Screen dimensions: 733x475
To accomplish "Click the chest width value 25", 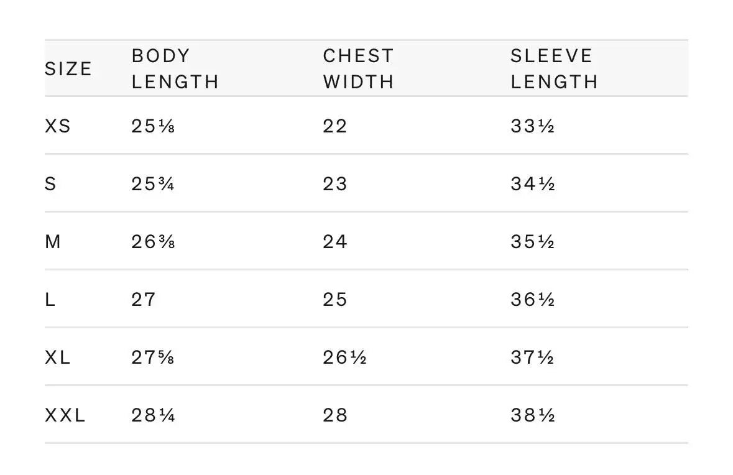I will pos(335,300).
